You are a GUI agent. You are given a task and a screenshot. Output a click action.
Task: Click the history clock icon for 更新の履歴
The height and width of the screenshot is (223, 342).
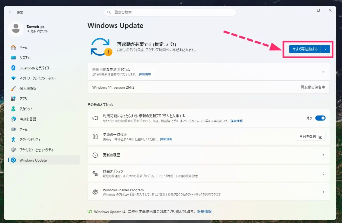(x=95, y=155)
